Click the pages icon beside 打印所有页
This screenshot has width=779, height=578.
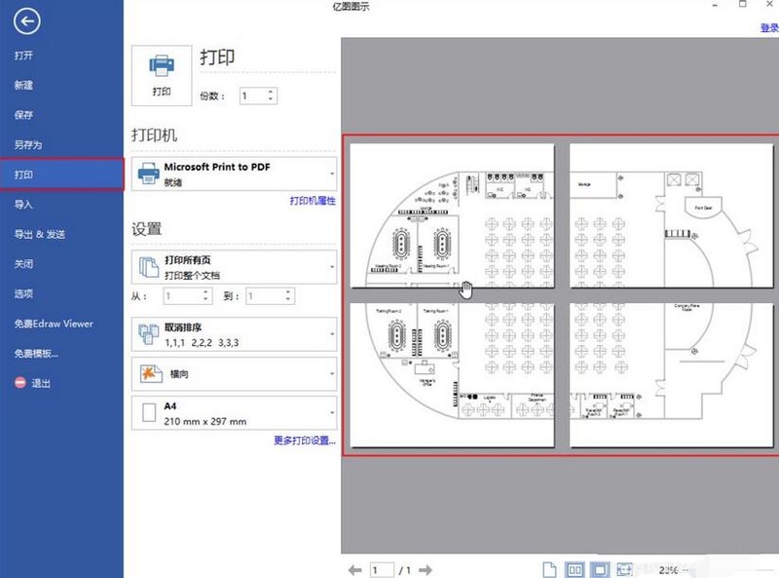point(149,267)
